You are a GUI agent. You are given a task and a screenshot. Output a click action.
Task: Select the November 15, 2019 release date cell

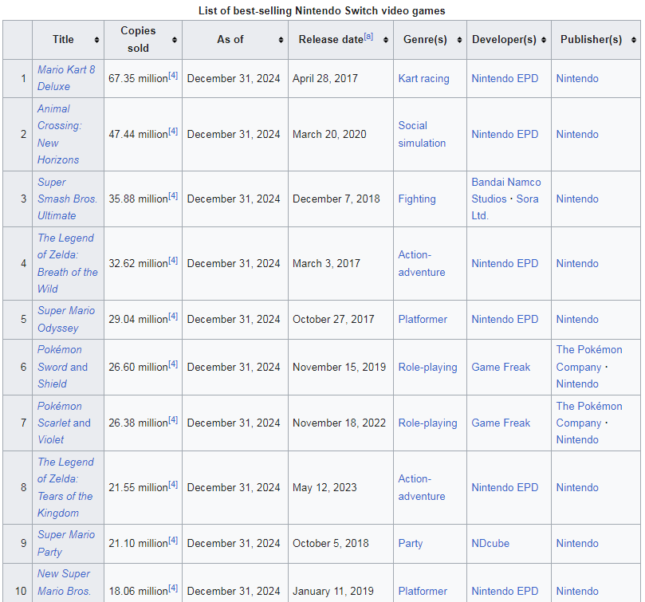click(339, 367)
